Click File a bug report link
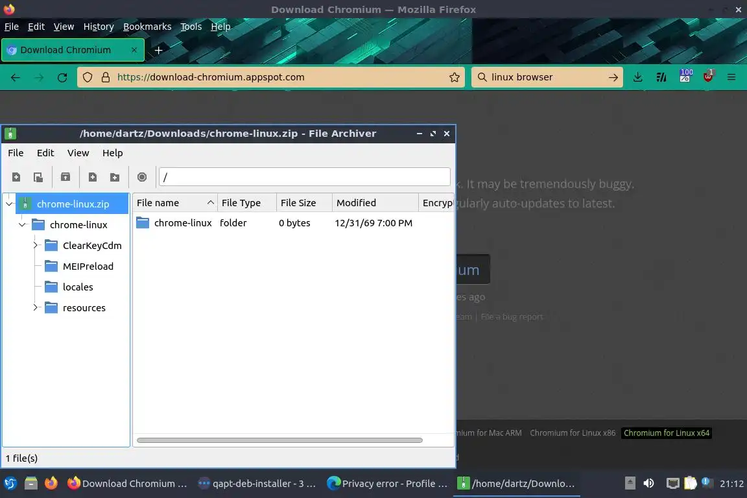The height and width of the screenshot is (498, 747). [512, 317]
